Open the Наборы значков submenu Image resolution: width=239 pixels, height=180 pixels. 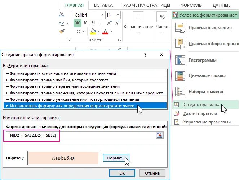(x=205, y=92)
